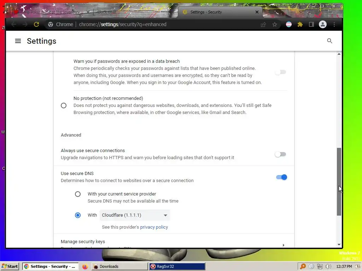
Task: Click 'No protection (not recommended)' text
Action: (x=108, y=98)
